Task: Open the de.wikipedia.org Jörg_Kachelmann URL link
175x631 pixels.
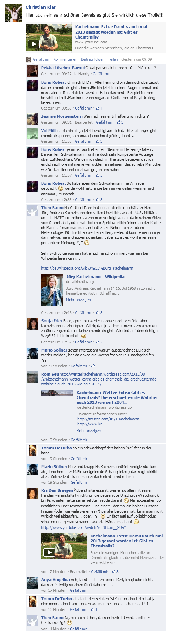Action: click(87, 268)
